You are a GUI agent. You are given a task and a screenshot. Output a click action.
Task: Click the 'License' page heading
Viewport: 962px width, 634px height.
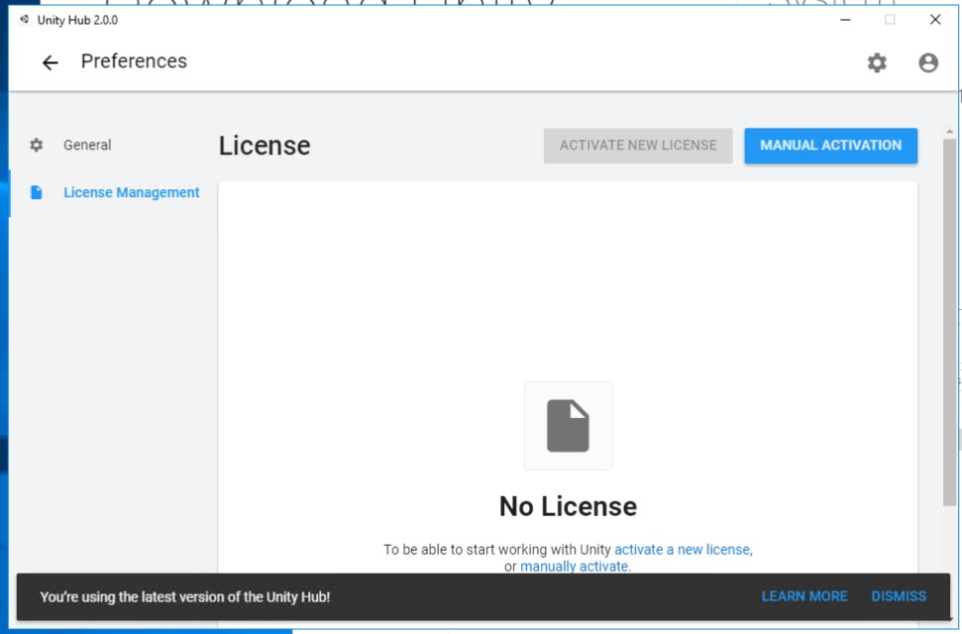click(x=265, y=146)
